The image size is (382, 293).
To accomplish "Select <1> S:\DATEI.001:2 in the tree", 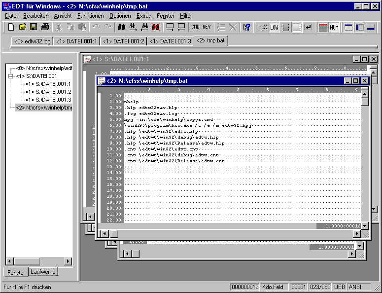I will [48, 92].
